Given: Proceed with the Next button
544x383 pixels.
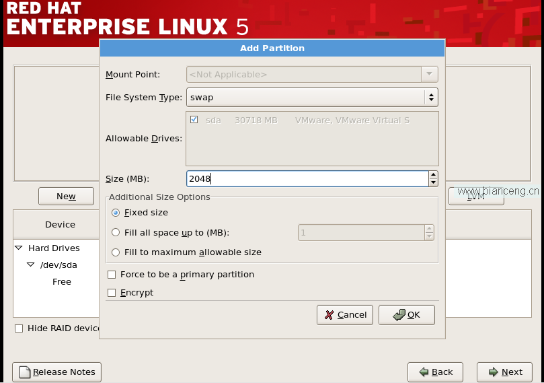Looking at the screenshot, I should 505,372.
